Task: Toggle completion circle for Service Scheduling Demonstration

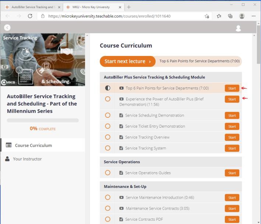Action: click(107, 115)
